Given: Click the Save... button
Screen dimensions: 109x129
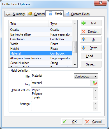Looking at the screenshot, I should 91,64.
